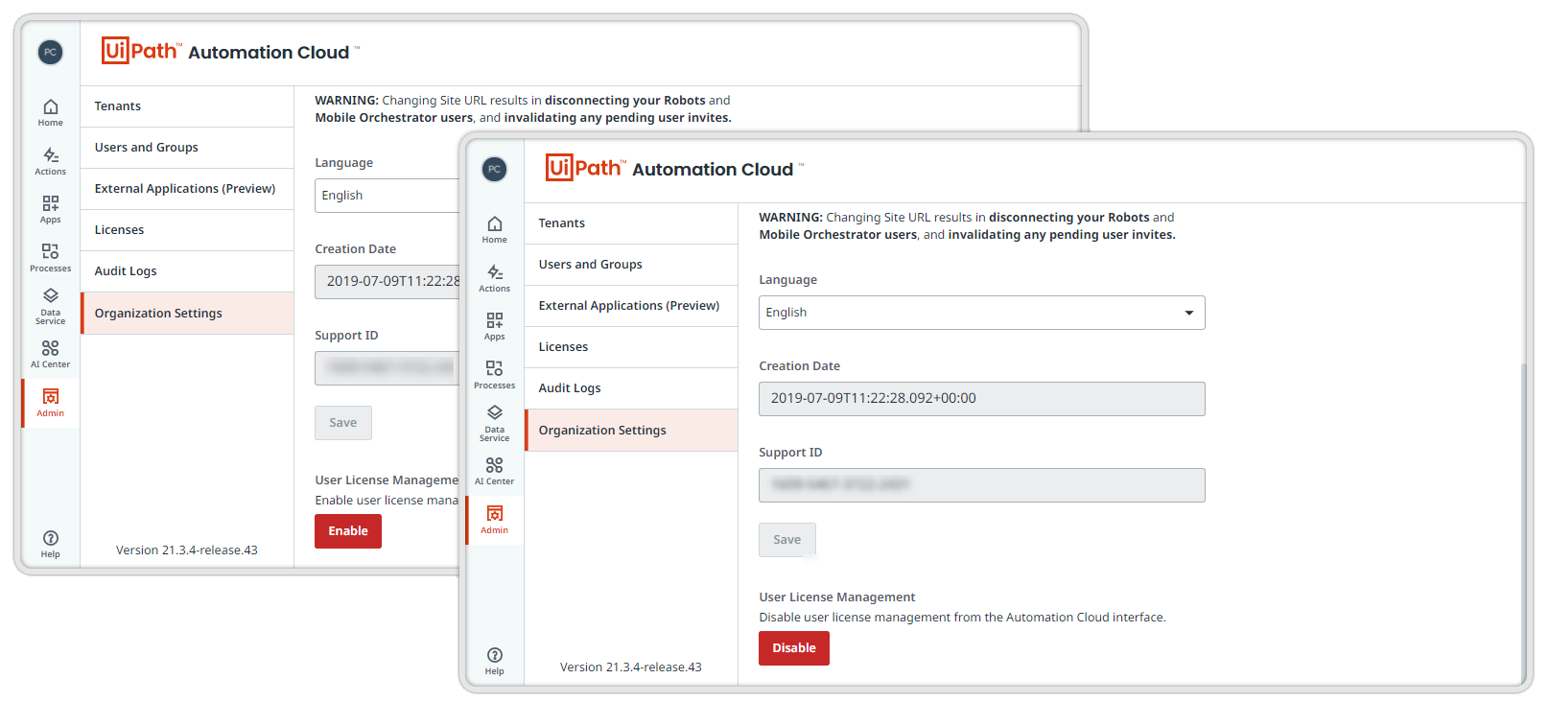Open Apps in the back window sidebar

(x=51, y=209)
